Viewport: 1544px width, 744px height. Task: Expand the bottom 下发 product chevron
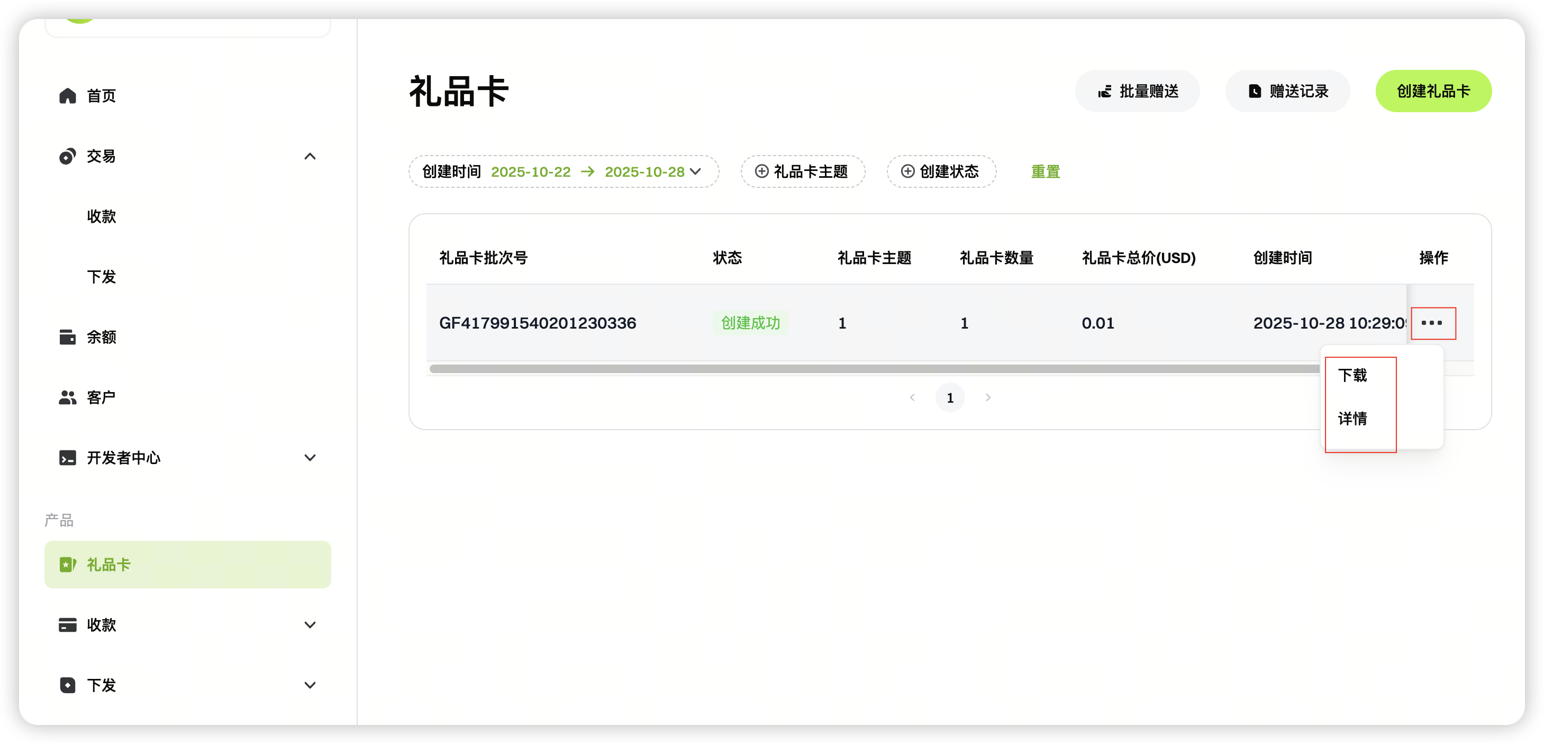point(310,685)
